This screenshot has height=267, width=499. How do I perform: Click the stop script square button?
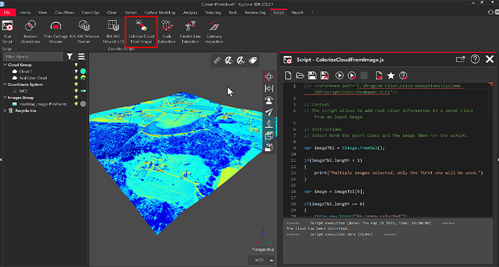coord(364,75)
